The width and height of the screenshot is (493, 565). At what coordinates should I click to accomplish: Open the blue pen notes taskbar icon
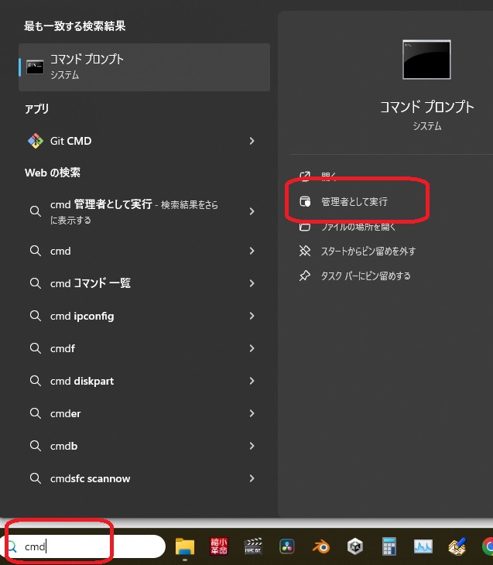(457, 546)
